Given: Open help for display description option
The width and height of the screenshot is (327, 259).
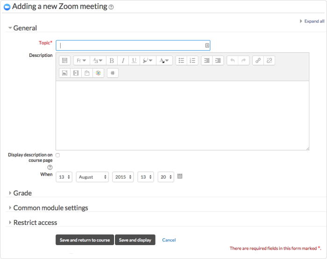Looking at the screenshot, I should click(x=50, y=168).
